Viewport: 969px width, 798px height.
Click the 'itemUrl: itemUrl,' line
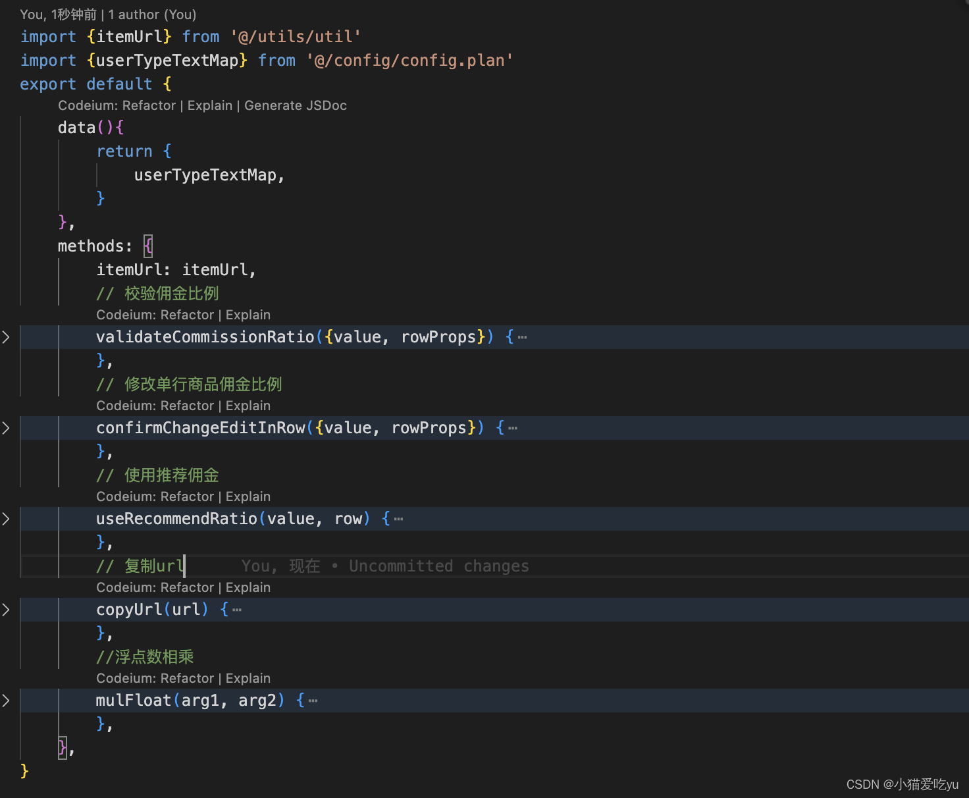click(176, 270)
